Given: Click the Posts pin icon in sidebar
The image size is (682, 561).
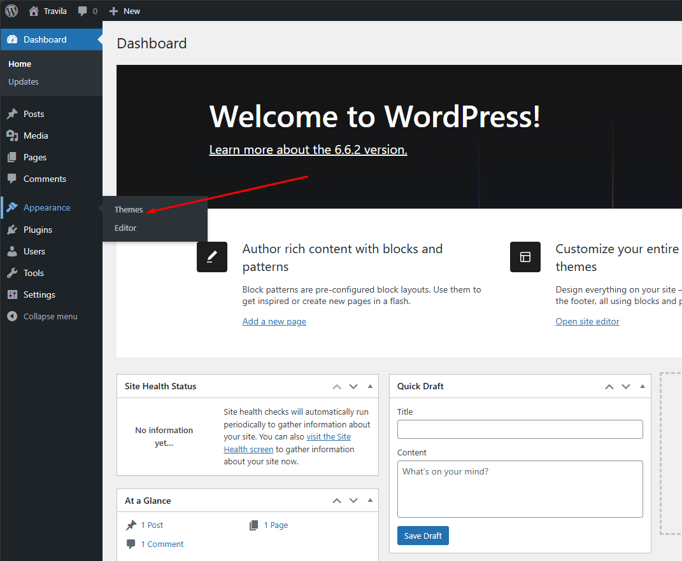Looking at the screenshot, I should click(12, 114).
